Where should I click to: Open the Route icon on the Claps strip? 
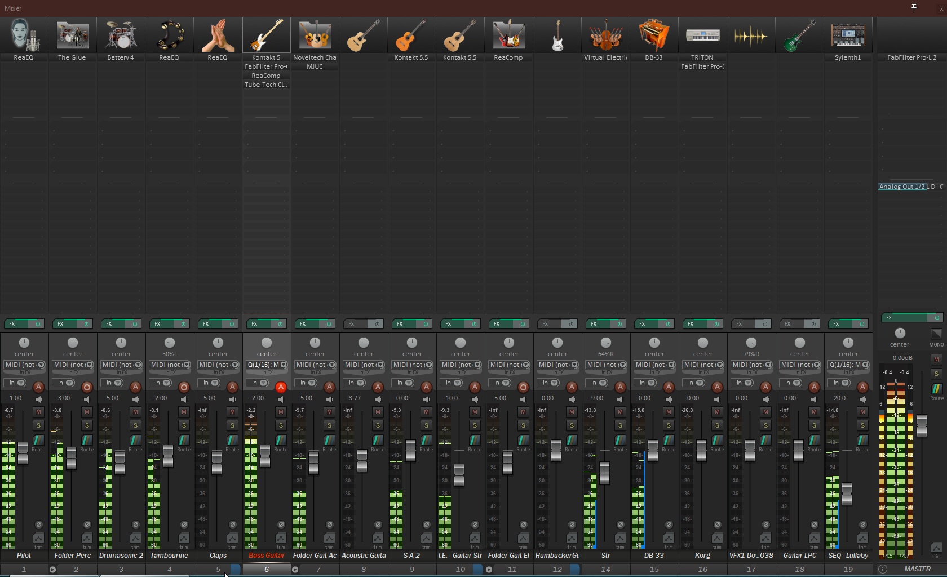[232, 440]
